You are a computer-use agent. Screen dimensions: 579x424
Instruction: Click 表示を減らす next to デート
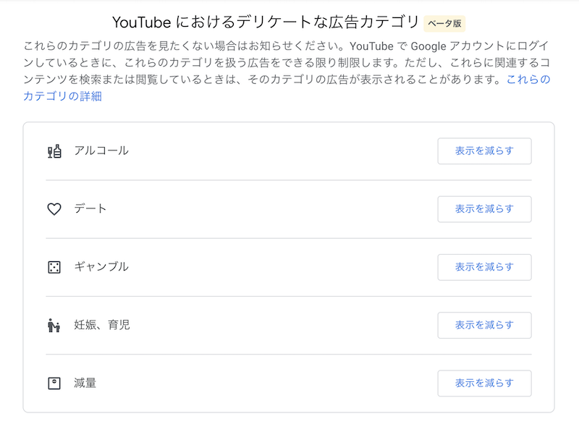484,209
